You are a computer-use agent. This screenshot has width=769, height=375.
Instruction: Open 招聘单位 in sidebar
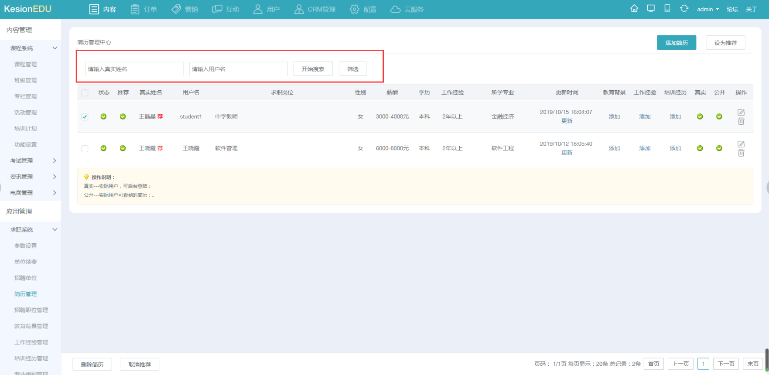25,278
